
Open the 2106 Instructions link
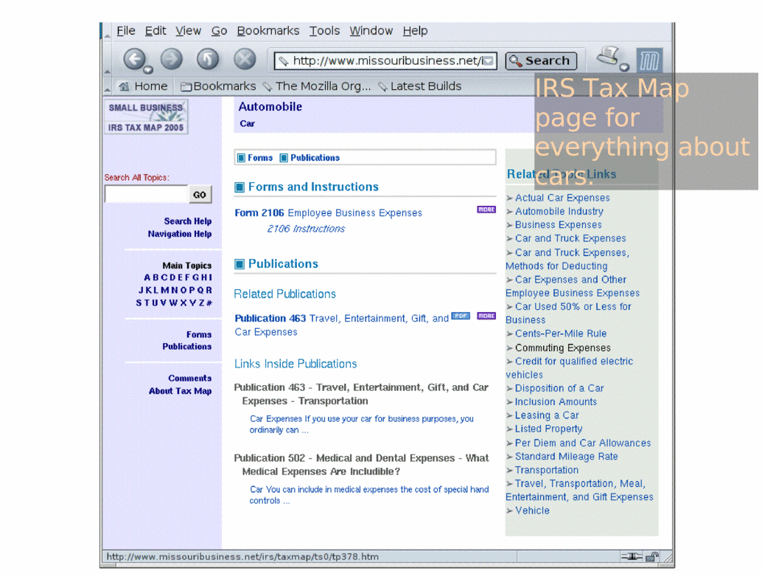tap(306, 229)
